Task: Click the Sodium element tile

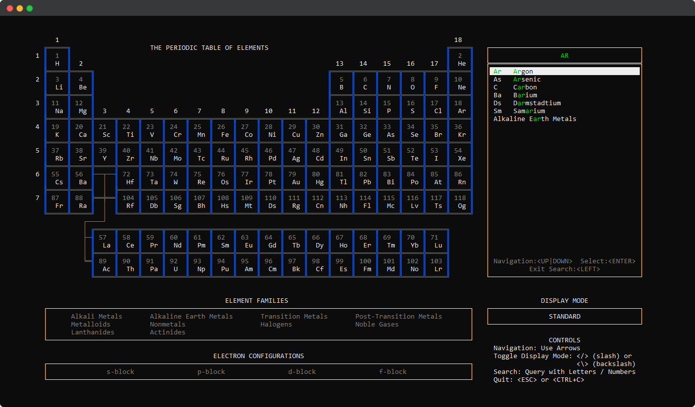Action: [57, 107]
